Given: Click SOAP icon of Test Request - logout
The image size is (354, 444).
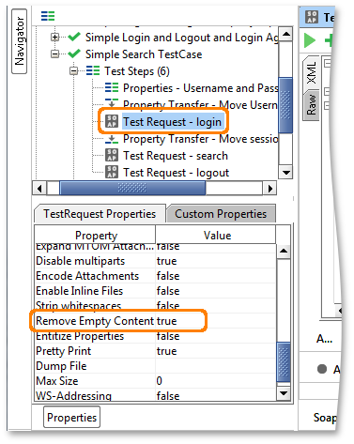Looking at the screenshot, I should tap(112, 172).
